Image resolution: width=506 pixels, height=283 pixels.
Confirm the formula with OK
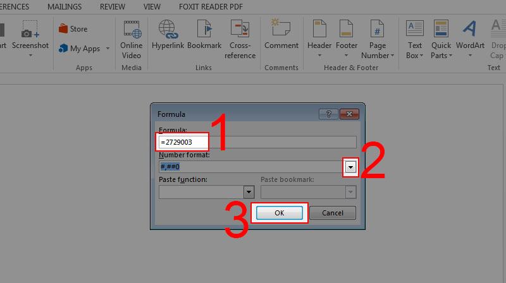[279, 213]
